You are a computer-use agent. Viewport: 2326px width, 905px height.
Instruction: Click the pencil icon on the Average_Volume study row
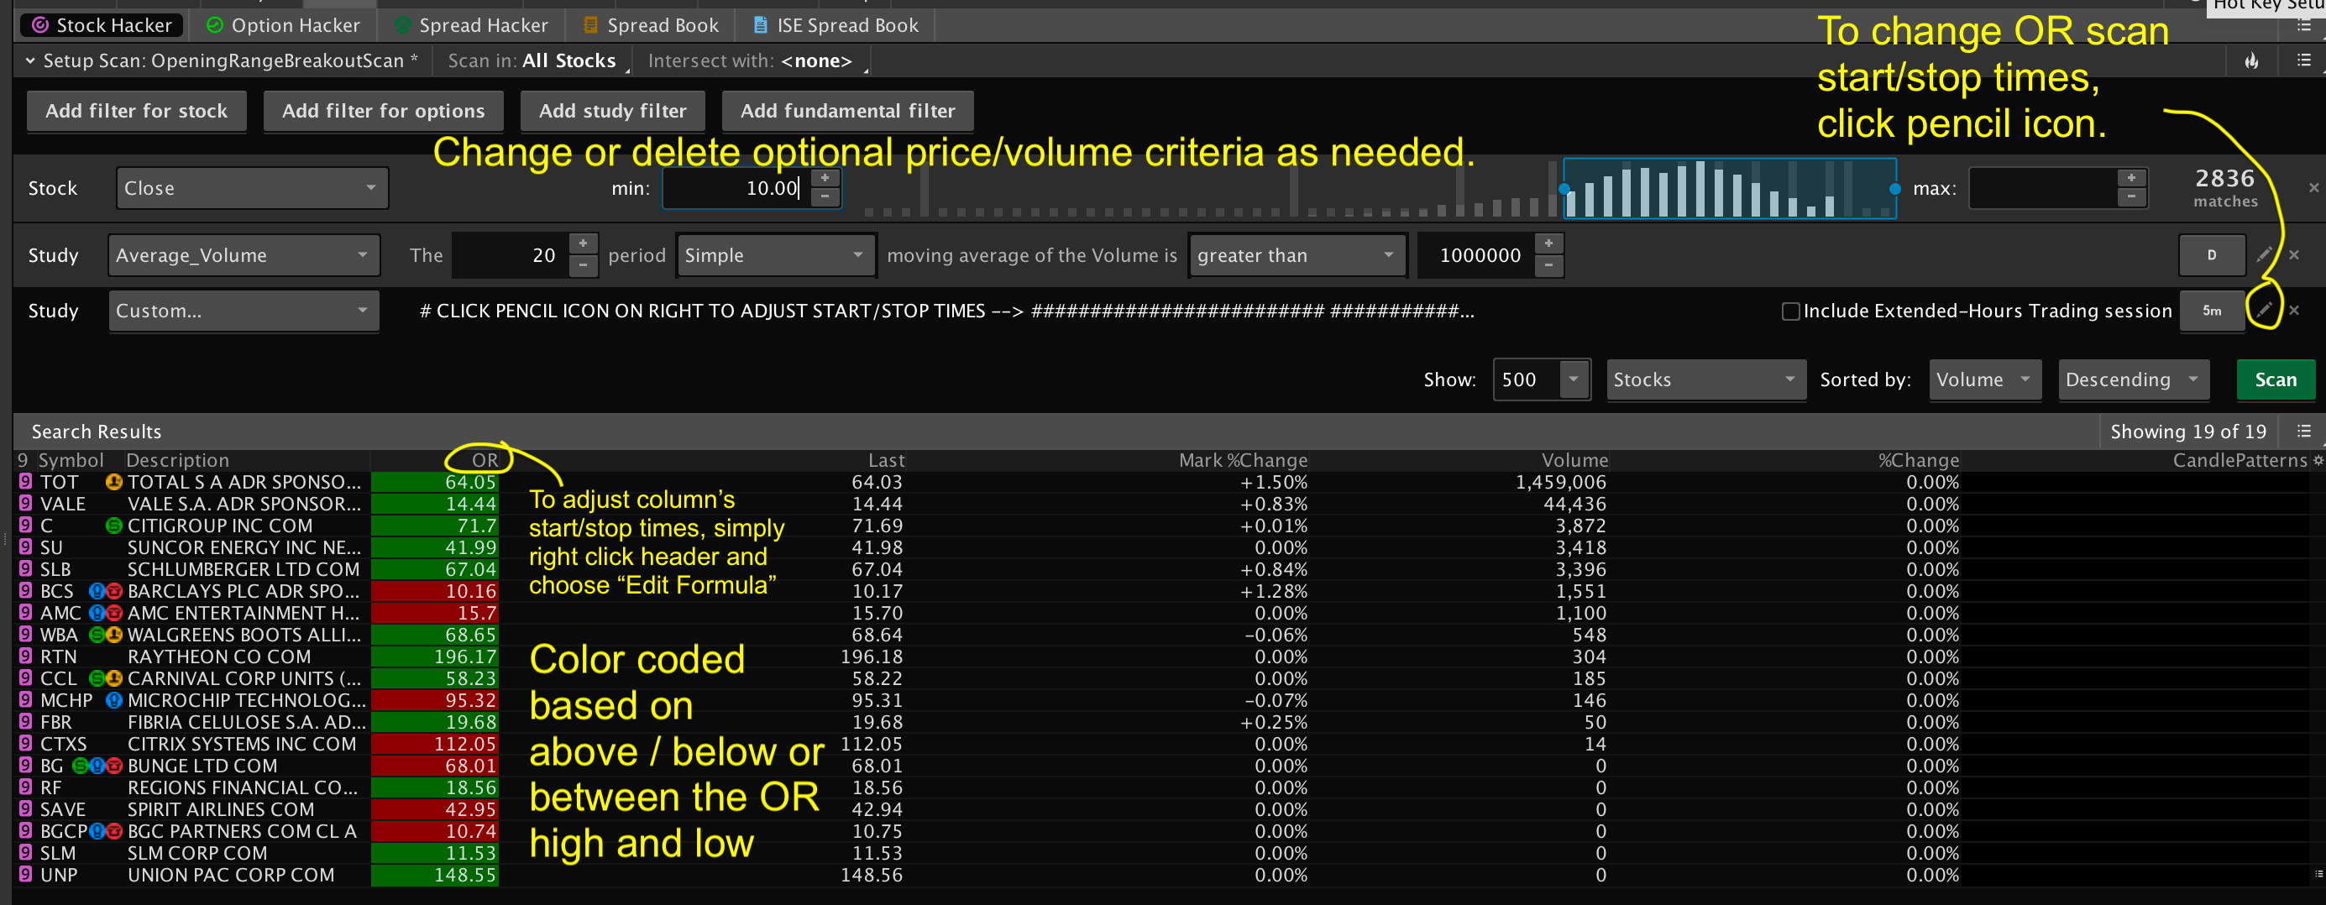pos(2265,254)
